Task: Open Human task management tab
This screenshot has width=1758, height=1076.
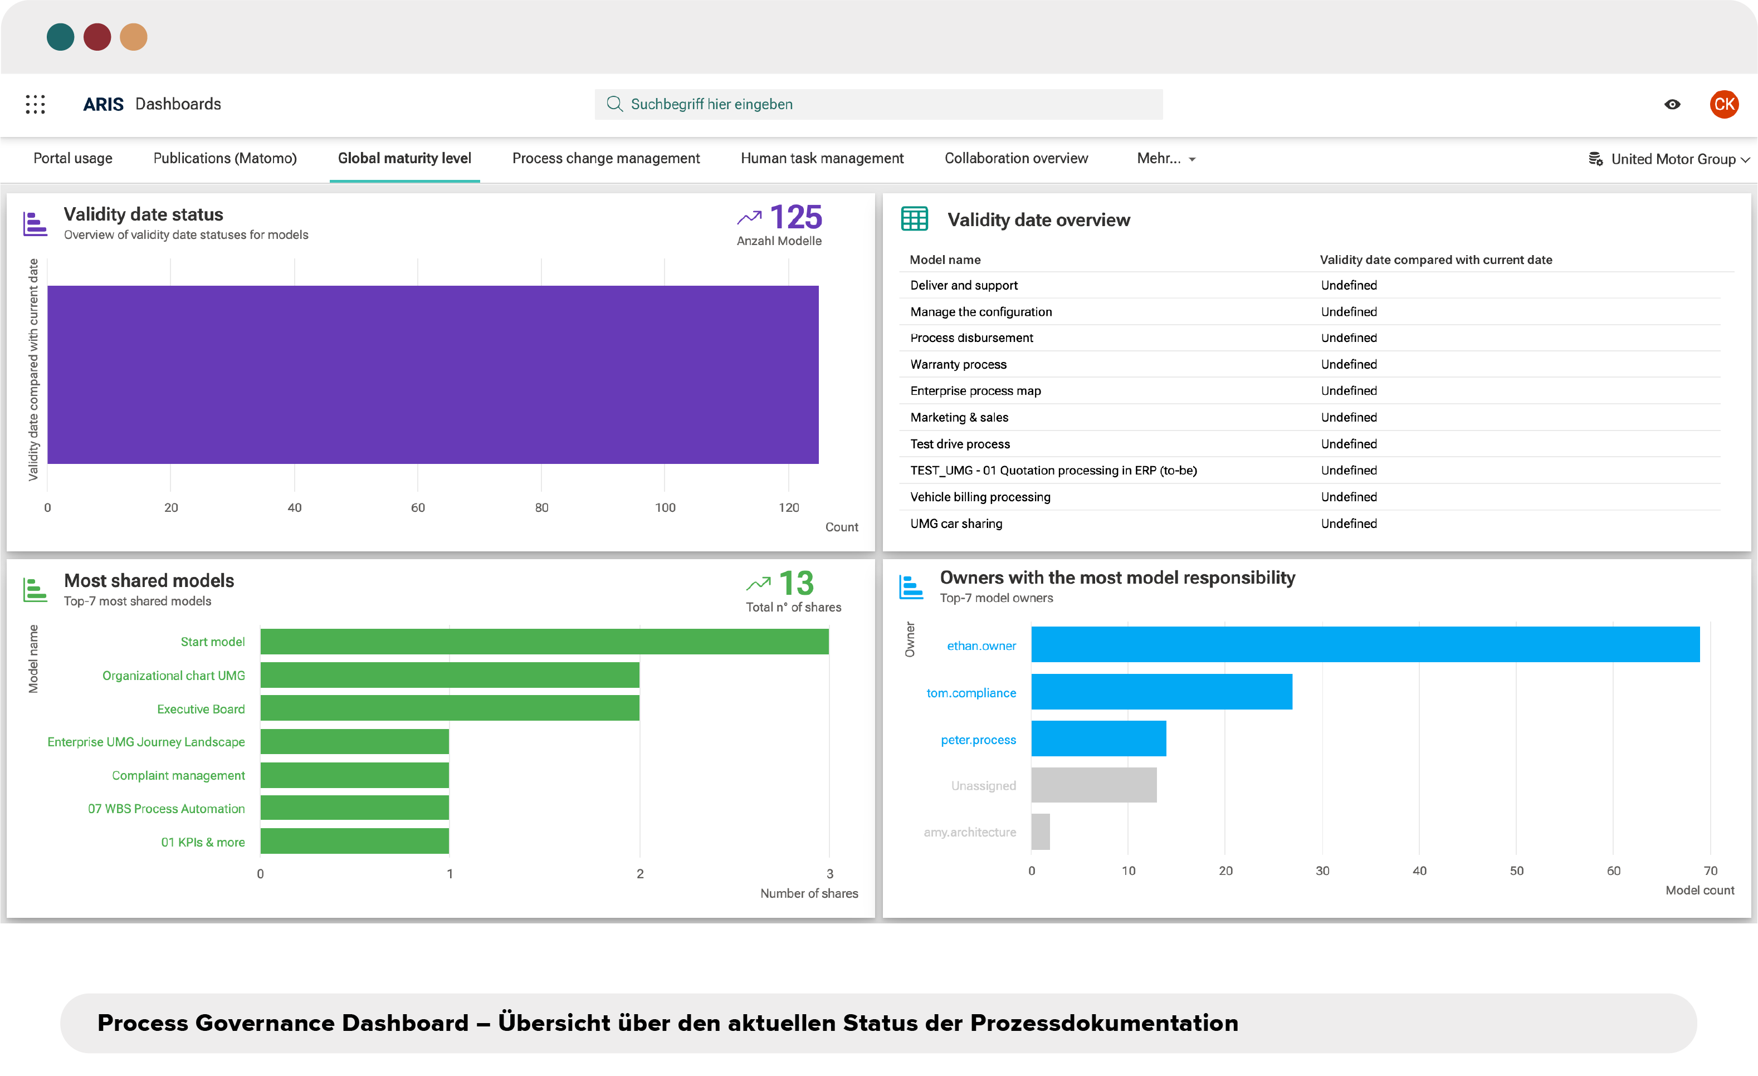Action: pyautogui.click(x=822, y=158)
